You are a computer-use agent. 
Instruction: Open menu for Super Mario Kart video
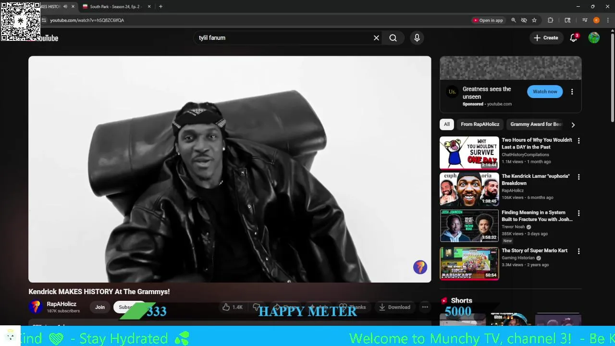(578, 251)
